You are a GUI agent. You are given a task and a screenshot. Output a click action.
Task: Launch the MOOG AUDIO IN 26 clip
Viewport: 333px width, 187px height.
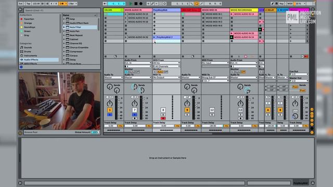[x=126, y=37]
